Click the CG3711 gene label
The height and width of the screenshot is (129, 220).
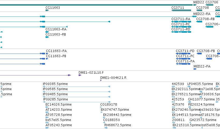[178, 8]
